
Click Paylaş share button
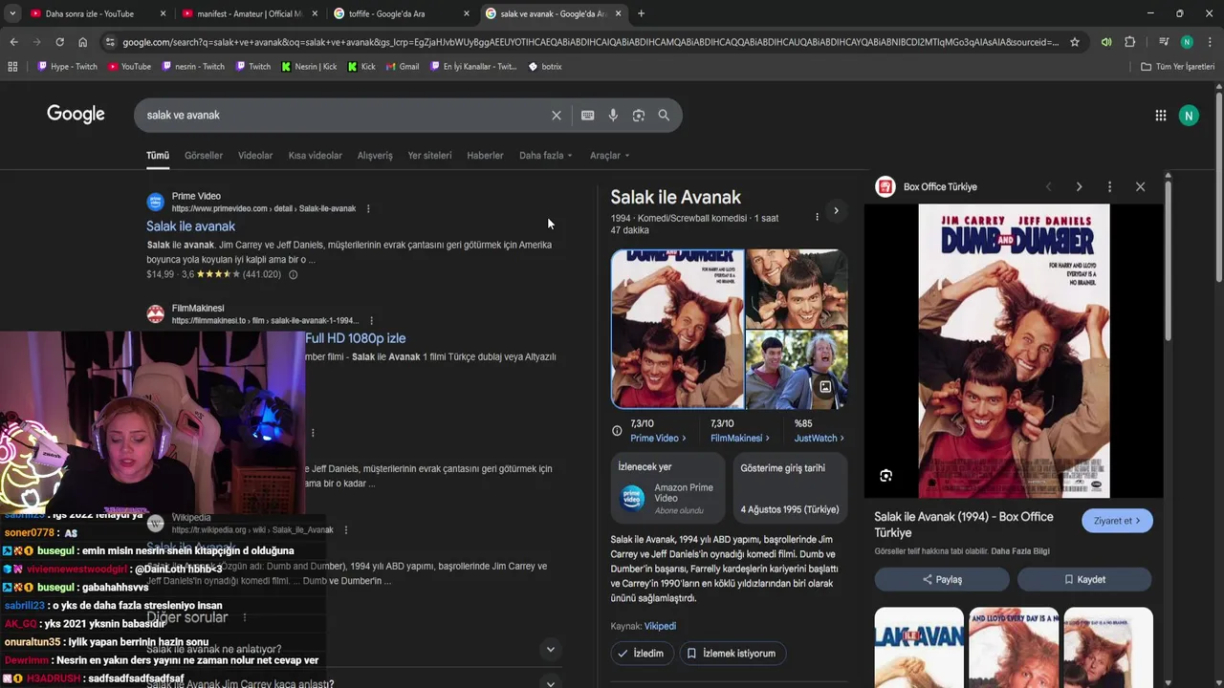tap(942, 580)
